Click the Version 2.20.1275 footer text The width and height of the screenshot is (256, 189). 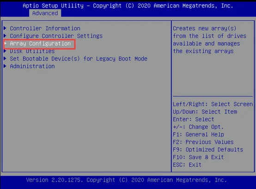(x=126, y=180)
